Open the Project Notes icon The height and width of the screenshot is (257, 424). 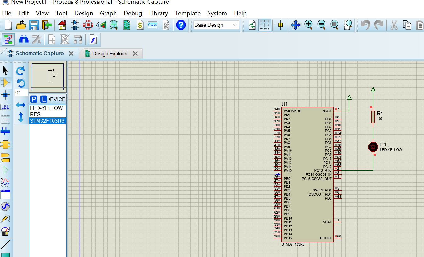pos(166,25)
